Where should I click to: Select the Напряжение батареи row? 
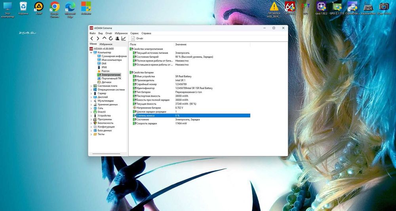189,108
